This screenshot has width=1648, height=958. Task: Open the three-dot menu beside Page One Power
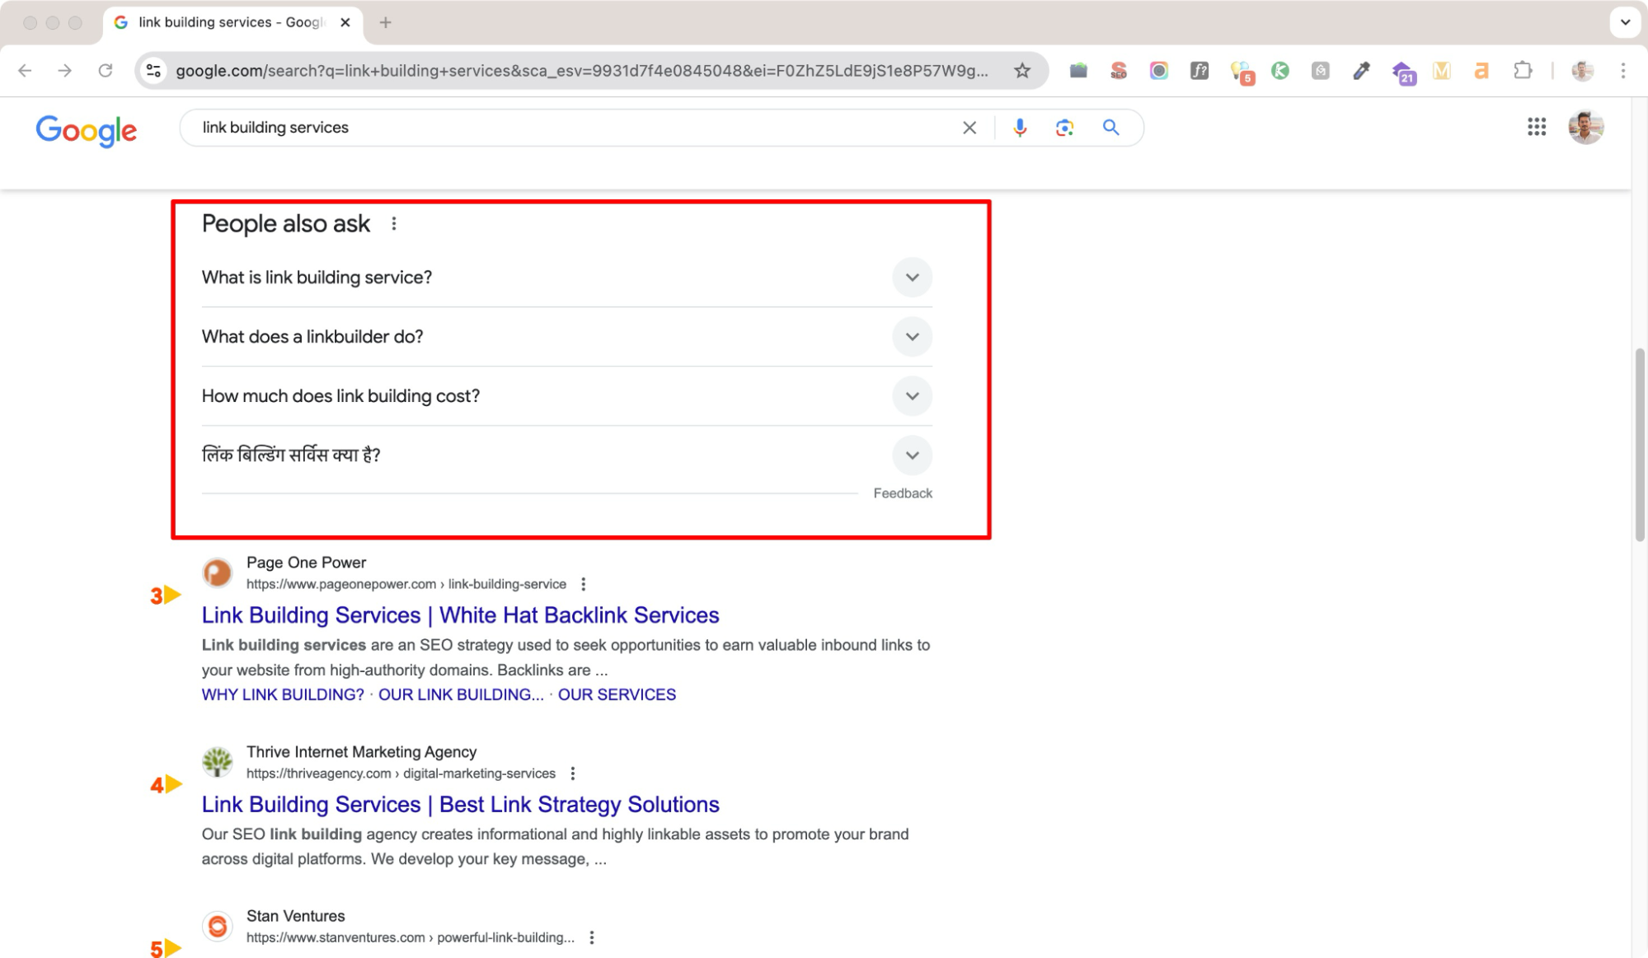(584, 583)
